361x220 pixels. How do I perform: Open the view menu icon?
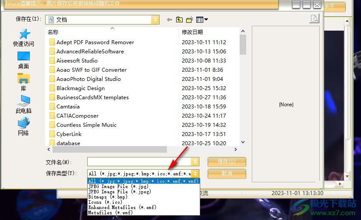202,20
